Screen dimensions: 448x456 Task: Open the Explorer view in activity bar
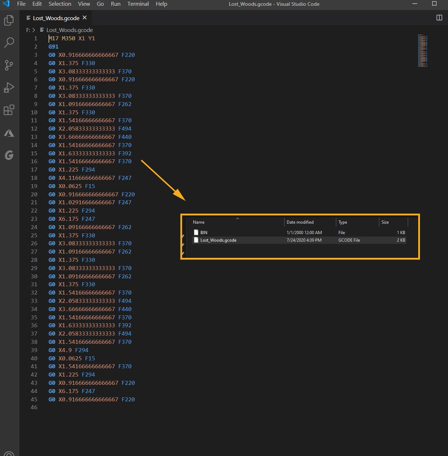pyautogui.click(x=9, y=20)
